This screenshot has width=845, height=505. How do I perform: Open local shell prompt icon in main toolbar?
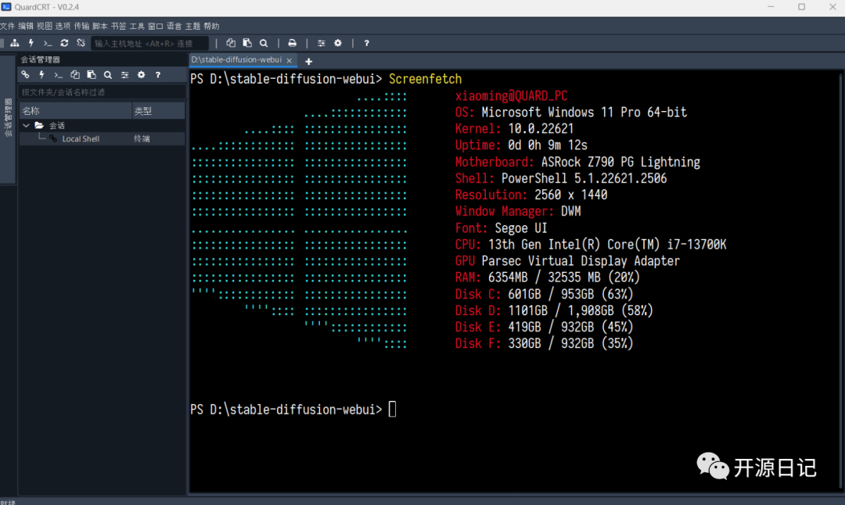[48, 43]
